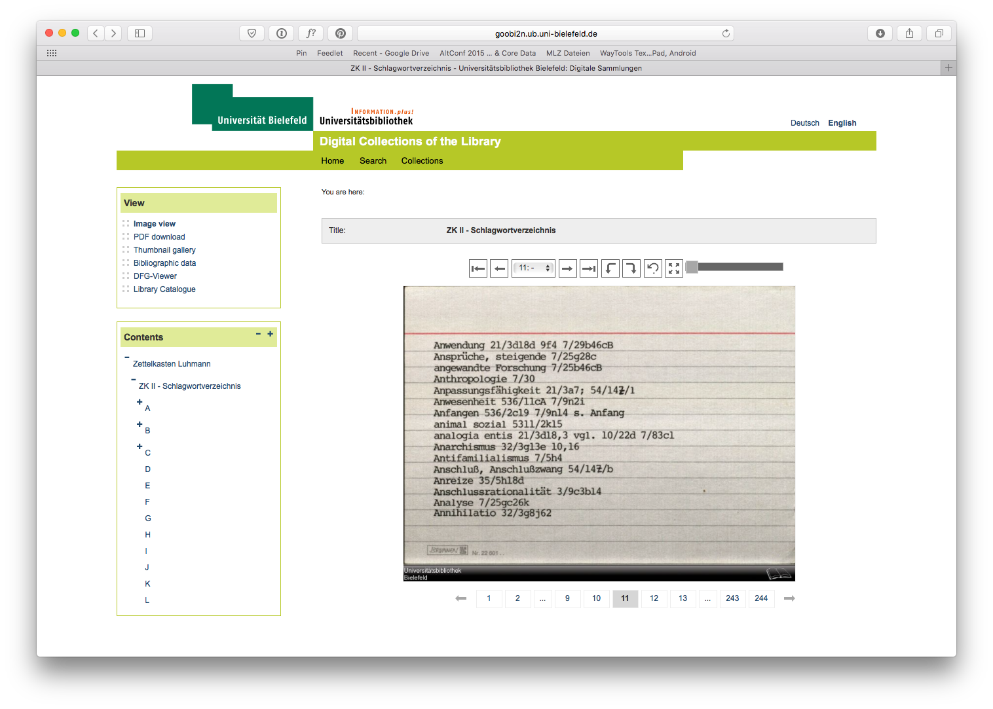Screen dimensions: 993x709
Task: Expand all Contents entries with plus
Action: 270,334
